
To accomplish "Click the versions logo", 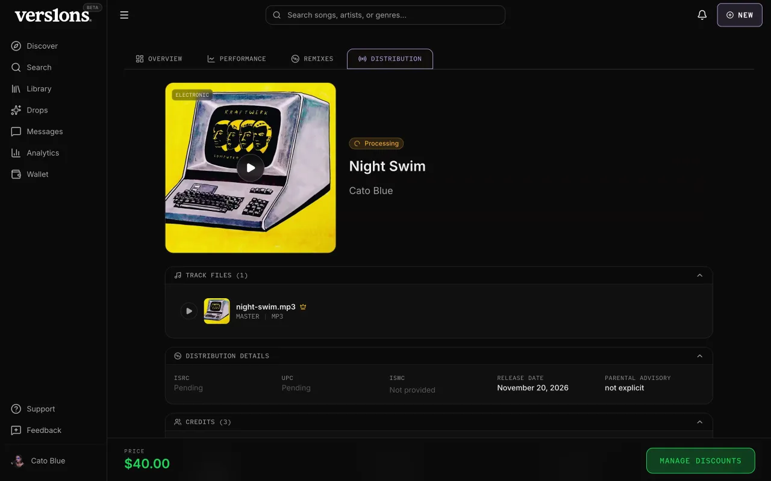I will coord(53,16).
